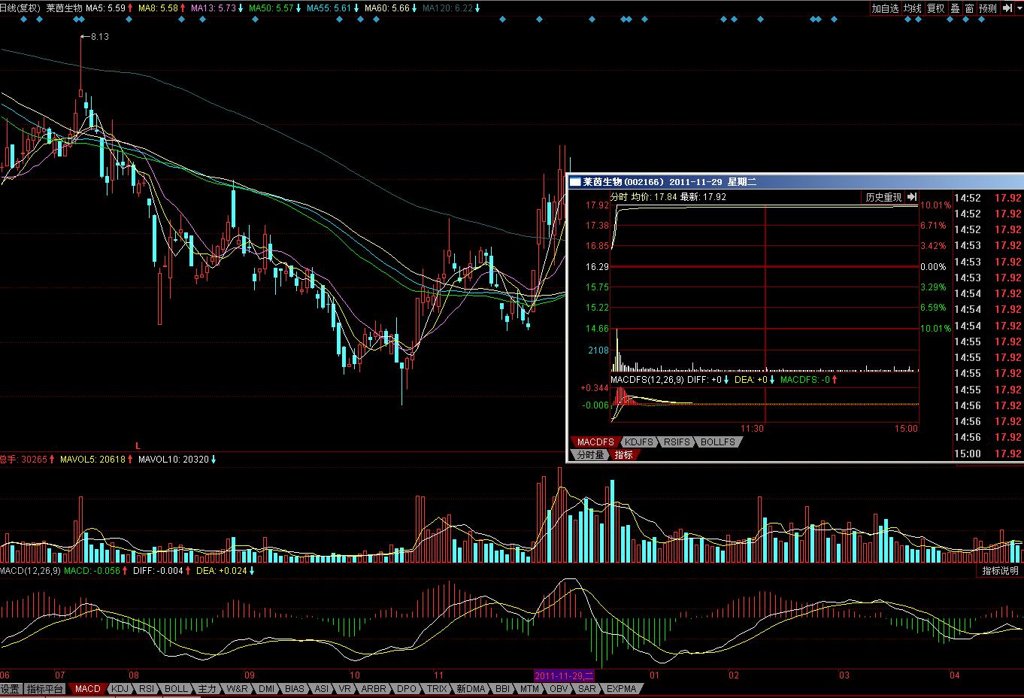This screenshot has width=1024, height=698.
Task: Click the 2011-11-29 date marker on the timeline
Action: click(564, 675)
